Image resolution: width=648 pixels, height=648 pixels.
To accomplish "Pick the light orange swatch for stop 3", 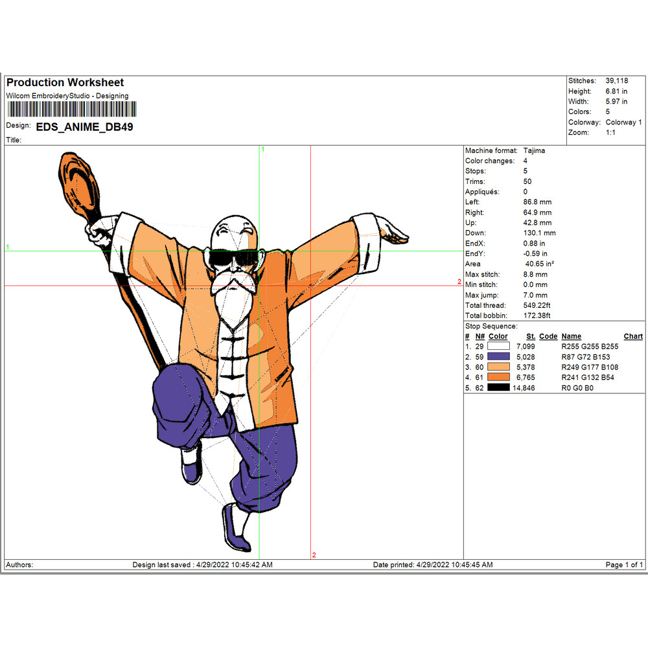I will (x=499, y=367).
